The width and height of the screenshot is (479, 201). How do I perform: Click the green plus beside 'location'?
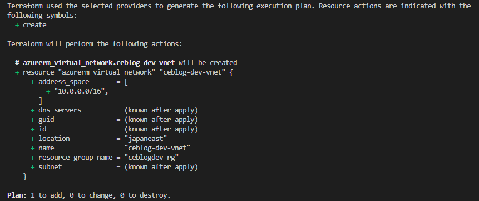click(x=33, y=139)
